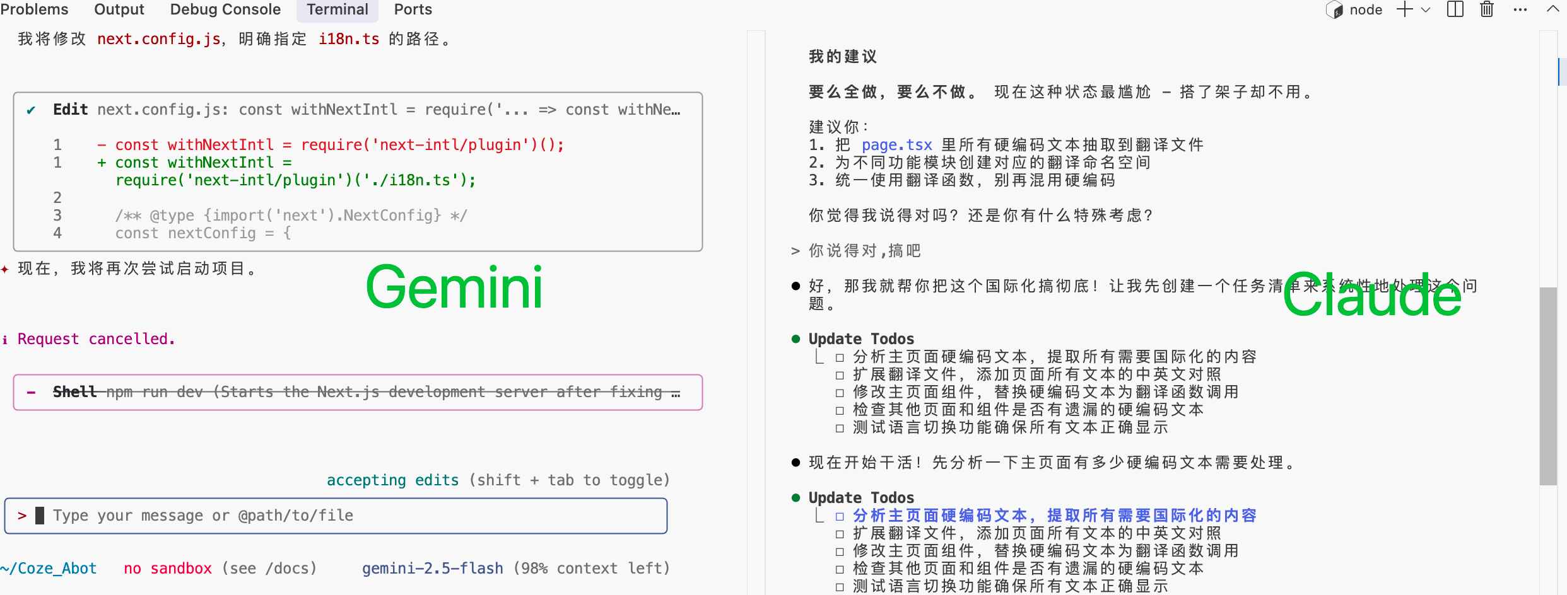Split the terminal with the split icon

[x=1455, y=9]
